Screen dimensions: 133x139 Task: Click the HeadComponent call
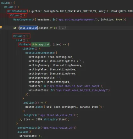click(x=23, y=20)
